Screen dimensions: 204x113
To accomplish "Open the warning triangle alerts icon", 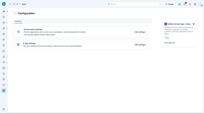I will tap(4, 57).
